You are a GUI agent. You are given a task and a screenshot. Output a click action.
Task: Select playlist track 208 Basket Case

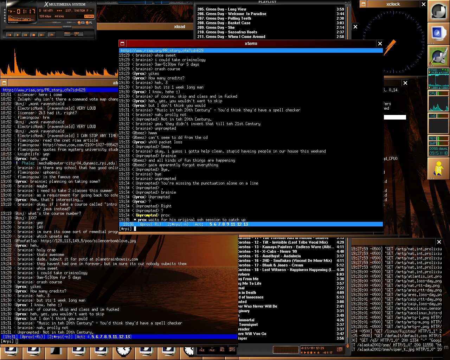coord(271,23)
